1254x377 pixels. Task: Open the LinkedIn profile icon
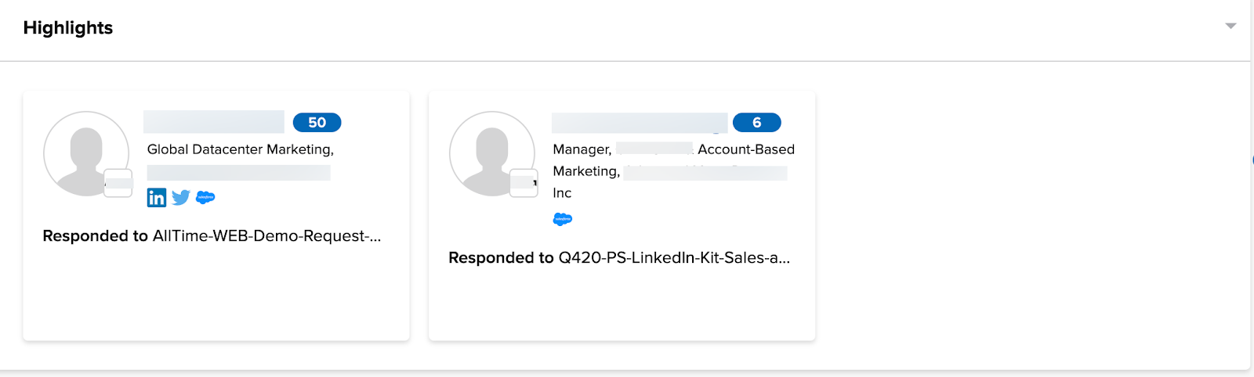click(157, 197)
